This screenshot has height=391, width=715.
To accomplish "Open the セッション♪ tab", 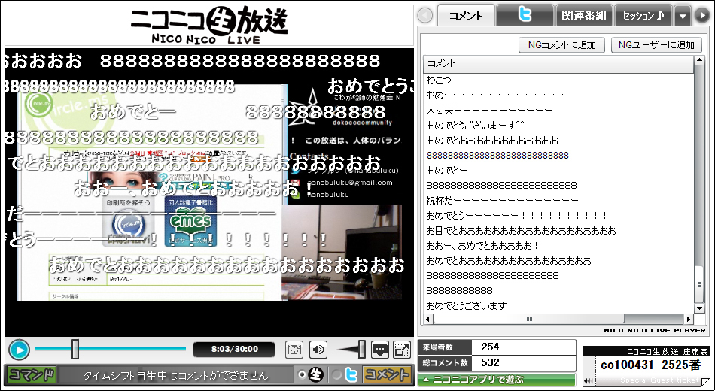I will 643,16.
